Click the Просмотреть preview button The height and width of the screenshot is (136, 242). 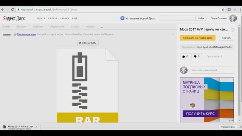coord(88,43)
